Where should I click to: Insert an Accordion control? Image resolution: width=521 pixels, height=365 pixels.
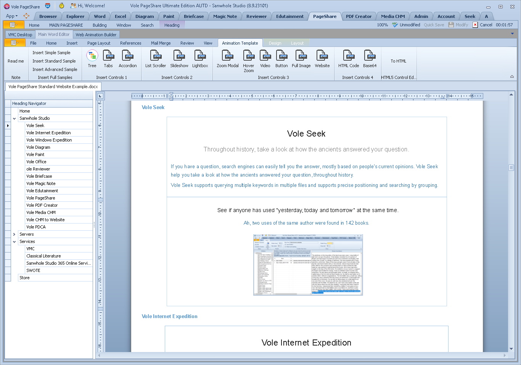point(127,59)
